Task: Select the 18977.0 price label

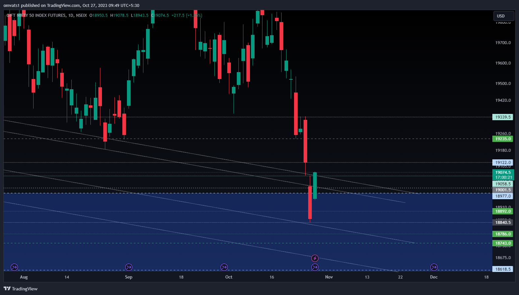Action: [x=503, y=196]
